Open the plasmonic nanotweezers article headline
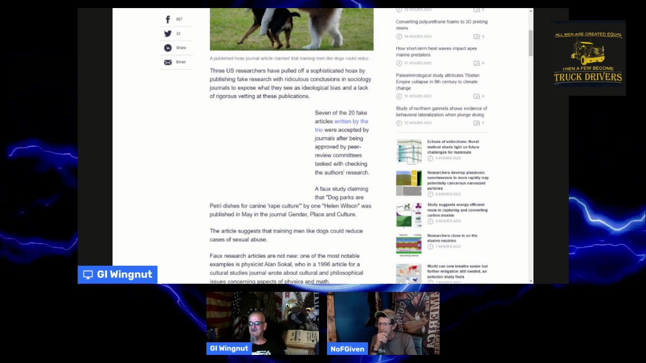 (x=458, y=180)
